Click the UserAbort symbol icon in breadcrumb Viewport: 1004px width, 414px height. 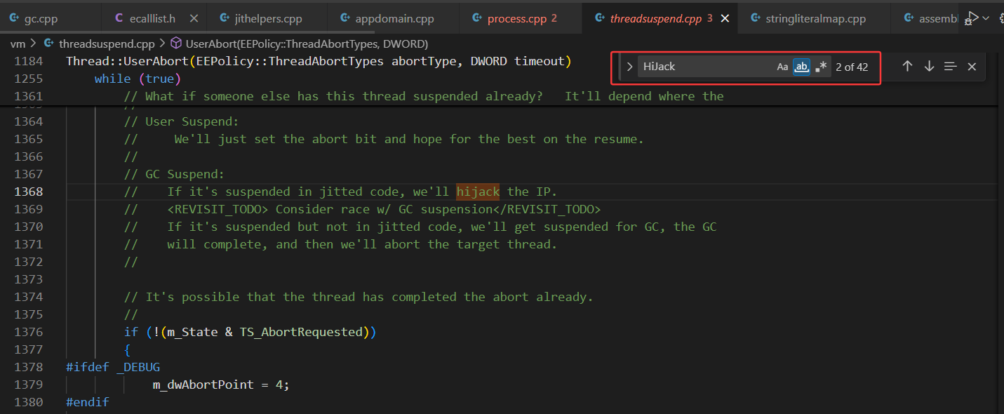pyautogui.click(x=177, y=44)
